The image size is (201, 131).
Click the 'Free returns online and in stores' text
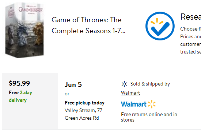click(x=149, y=117)
